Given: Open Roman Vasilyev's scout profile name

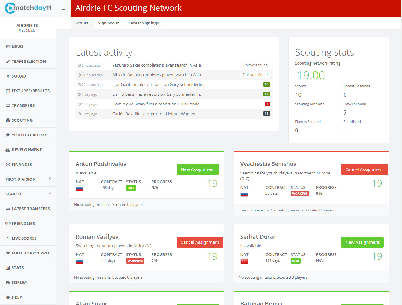Looking at the screenshot, I should (97, 237).
